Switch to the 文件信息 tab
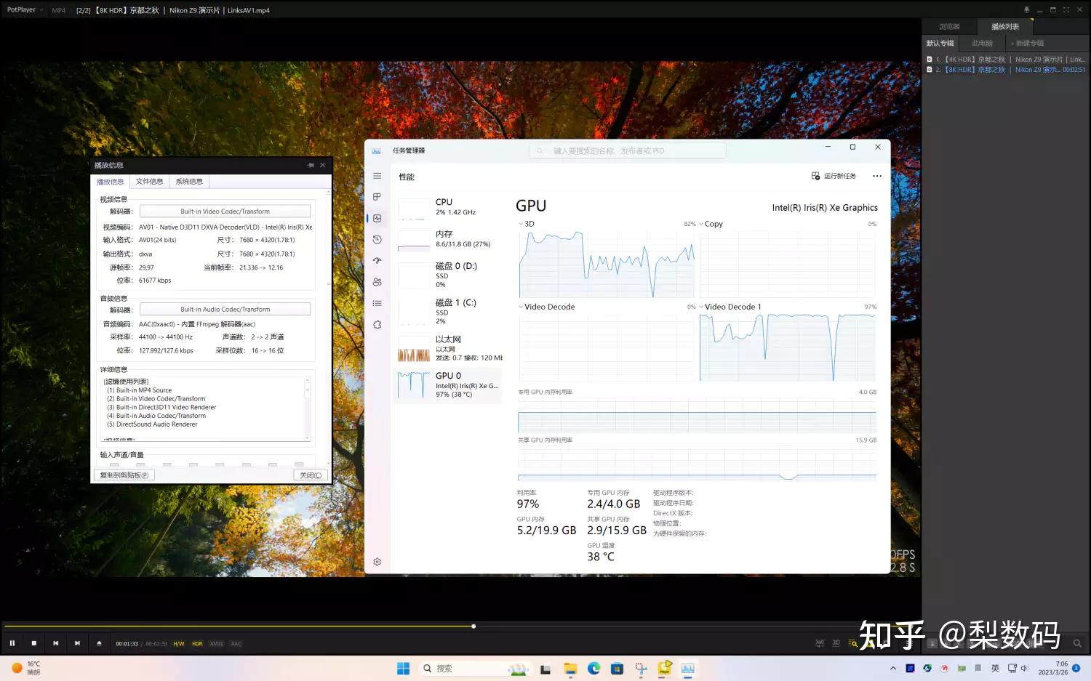The height and width of the screenshot is (681, 1091). click(149, 181)
